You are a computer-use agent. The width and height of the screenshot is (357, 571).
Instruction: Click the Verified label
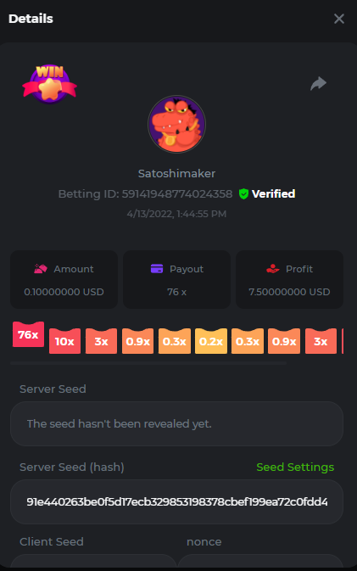tap(273, 193)
